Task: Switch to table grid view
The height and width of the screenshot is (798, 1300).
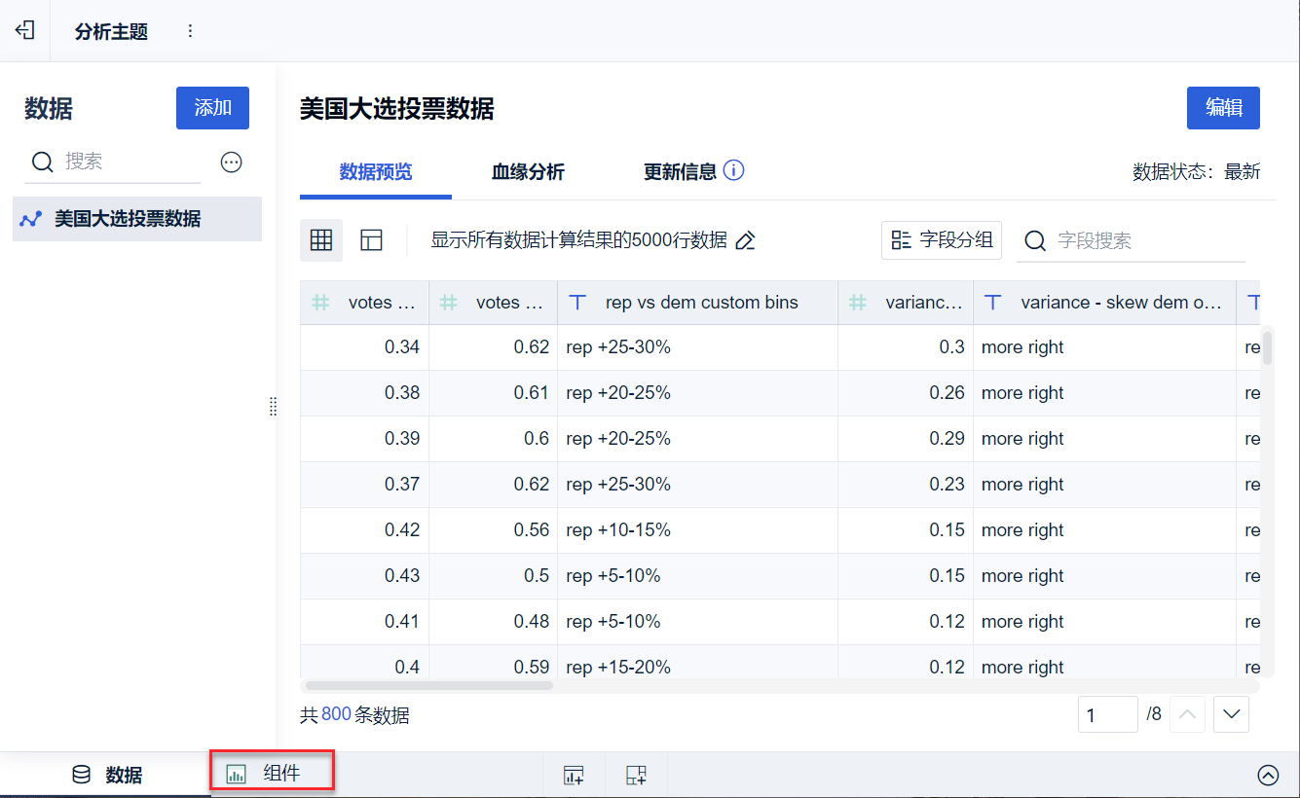Action: pos(321,240)
